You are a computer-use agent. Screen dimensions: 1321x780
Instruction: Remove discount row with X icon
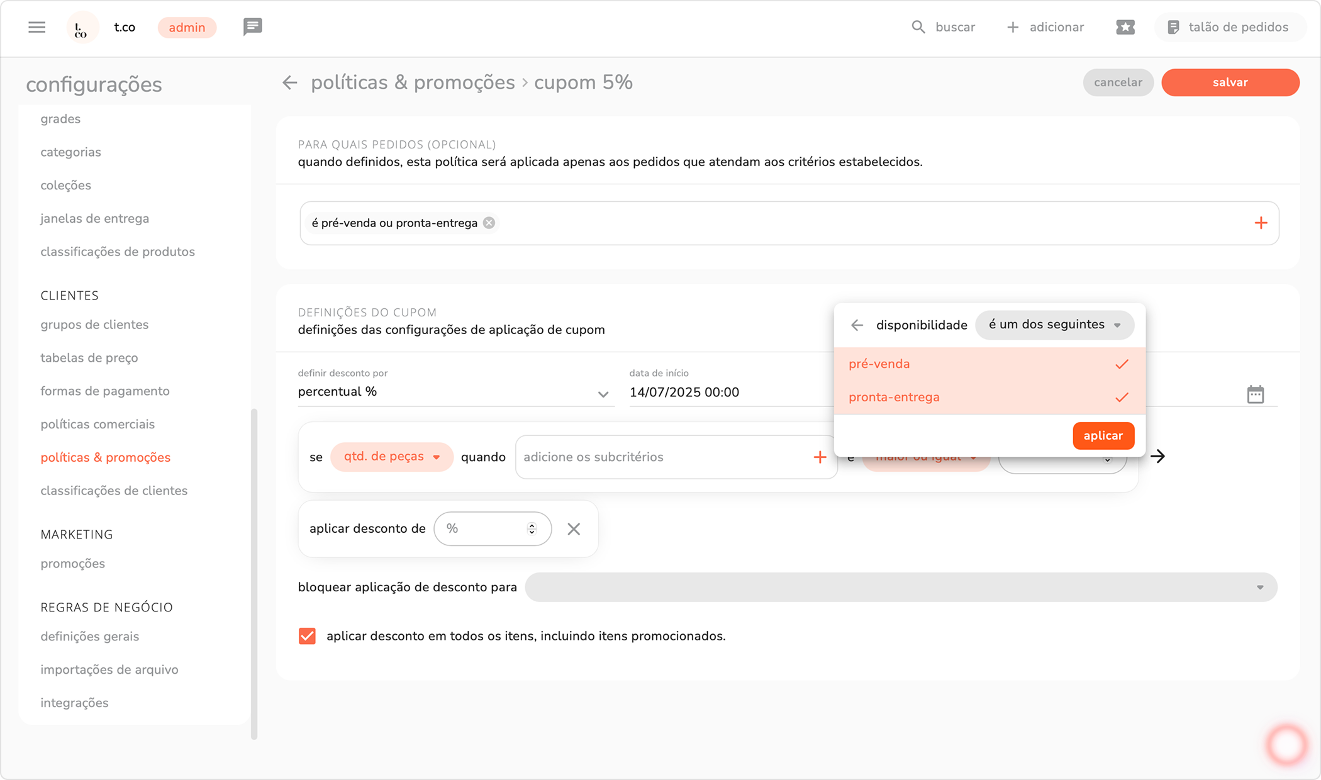(573, 529)
